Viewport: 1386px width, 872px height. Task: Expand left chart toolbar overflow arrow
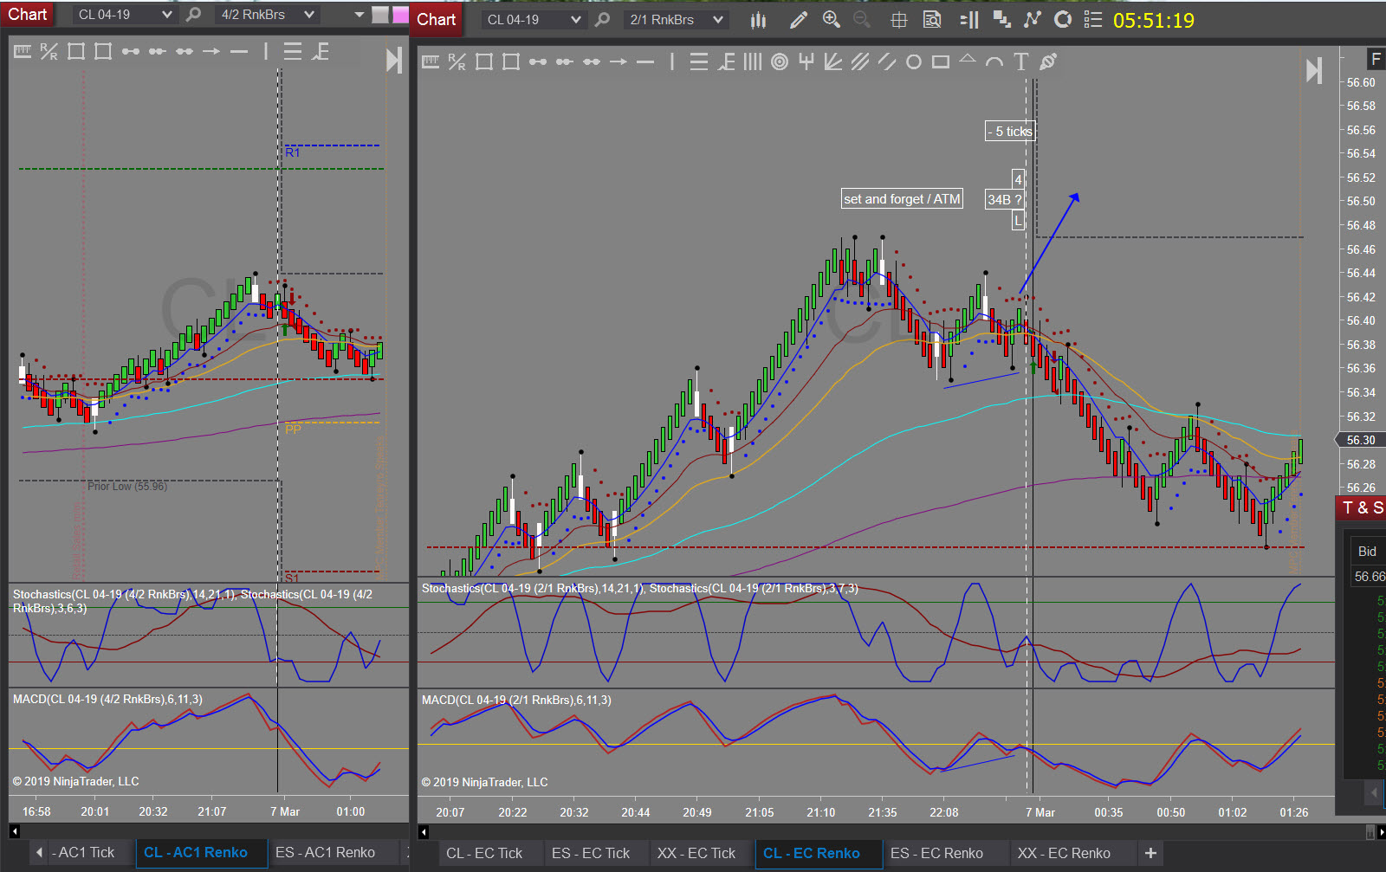[359, 15]
